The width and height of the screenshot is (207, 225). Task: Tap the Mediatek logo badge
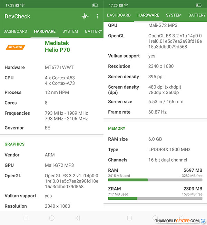16,47
